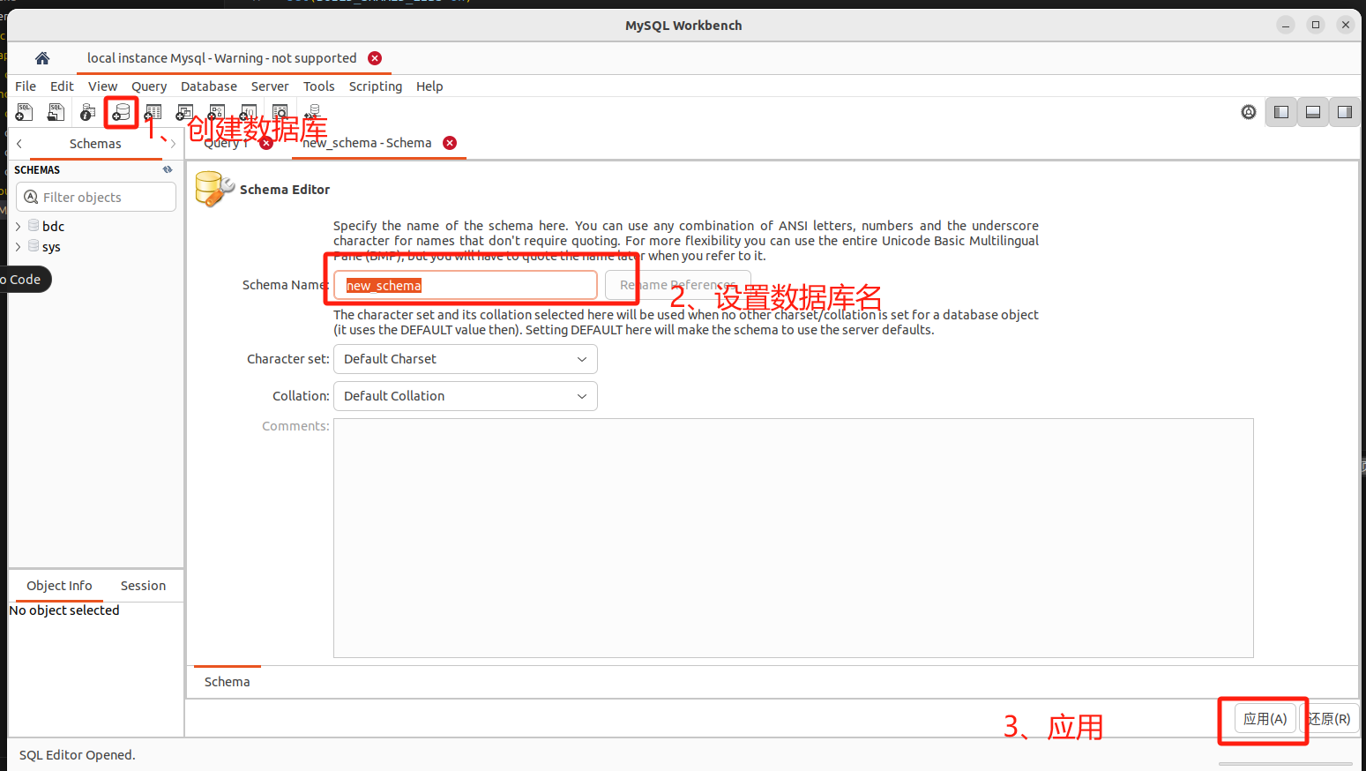Open the Server menu
This screenshot has width=1366, height=771.
pos(270,86)
